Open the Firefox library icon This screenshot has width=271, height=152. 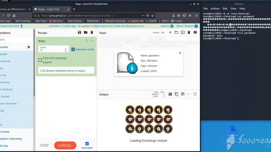click(x=179, y=16)
